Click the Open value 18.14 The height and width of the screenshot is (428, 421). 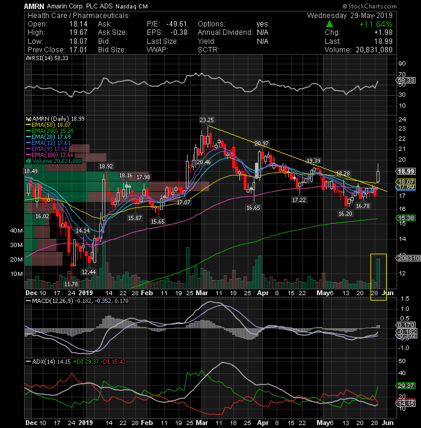pyautogui.click(x=78, y=24)
